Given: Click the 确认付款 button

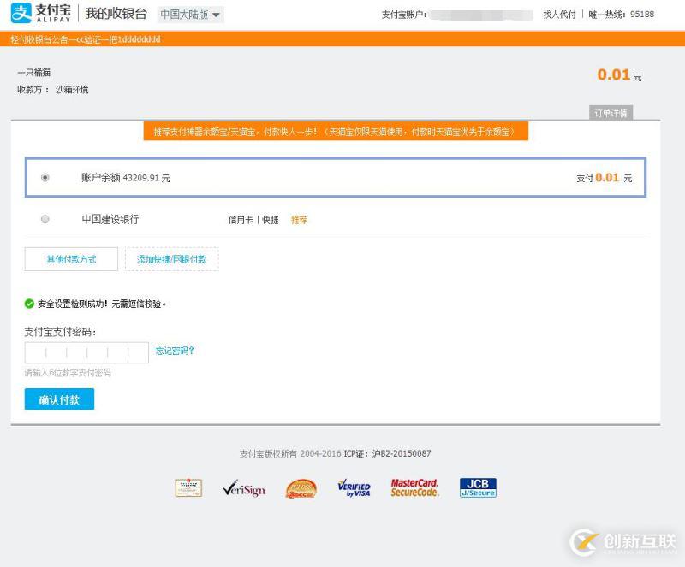Looking at the screenshot, I should 59,399.
